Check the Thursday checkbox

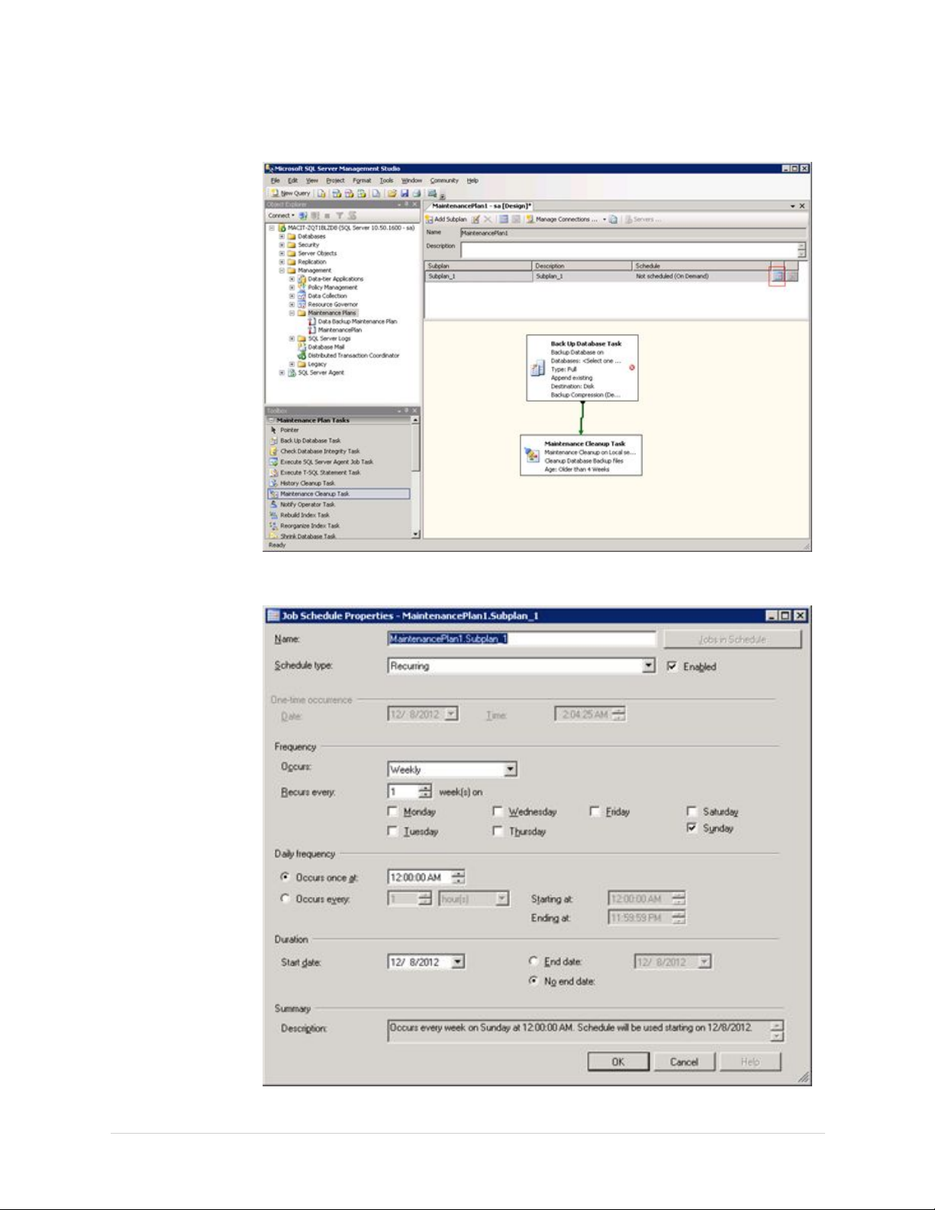point(498,831)
